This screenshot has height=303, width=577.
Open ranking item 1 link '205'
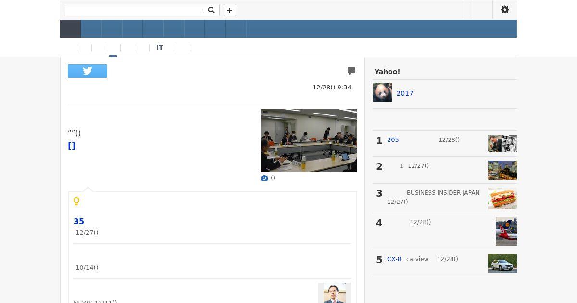pyautogui.click(x=393, y=140)
